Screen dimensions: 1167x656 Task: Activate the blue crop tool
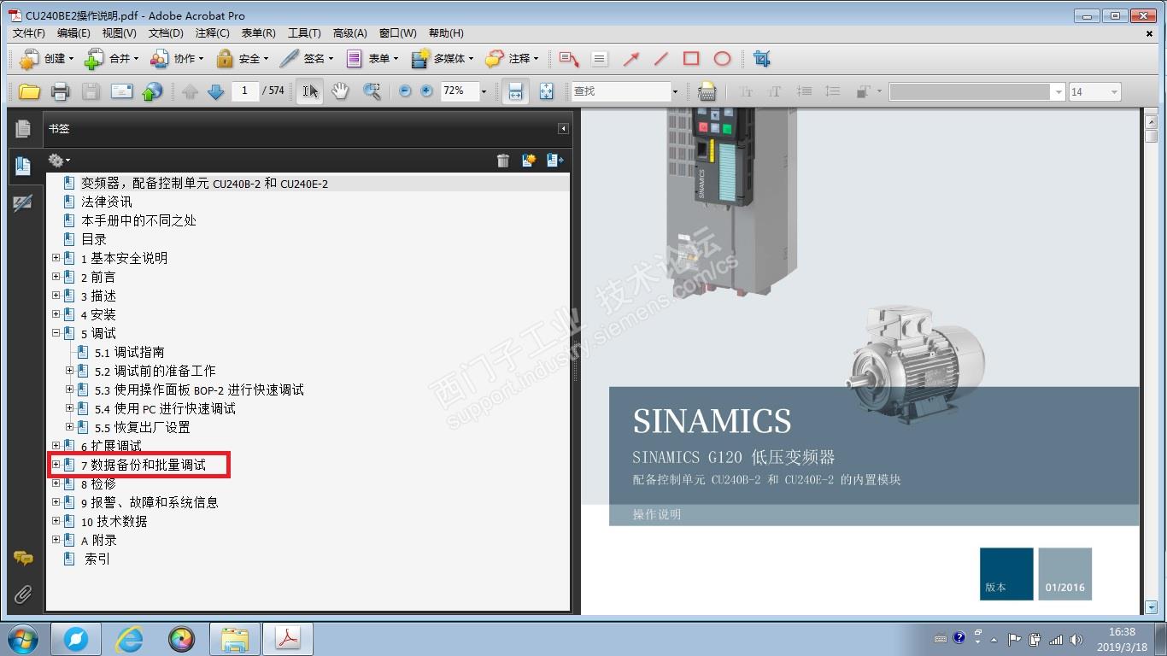pos(762,59)
